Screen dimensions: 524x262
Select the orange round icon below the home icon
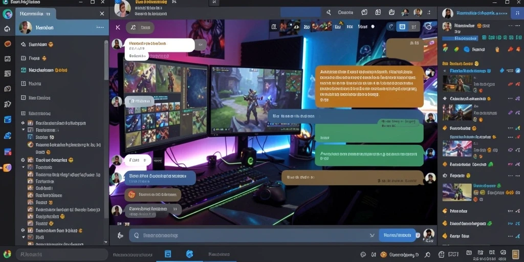click(7, 44)
